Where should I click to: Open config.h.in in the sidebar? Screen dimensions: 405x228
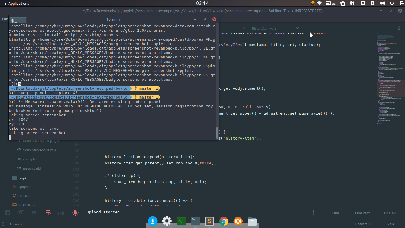(31, 159)
